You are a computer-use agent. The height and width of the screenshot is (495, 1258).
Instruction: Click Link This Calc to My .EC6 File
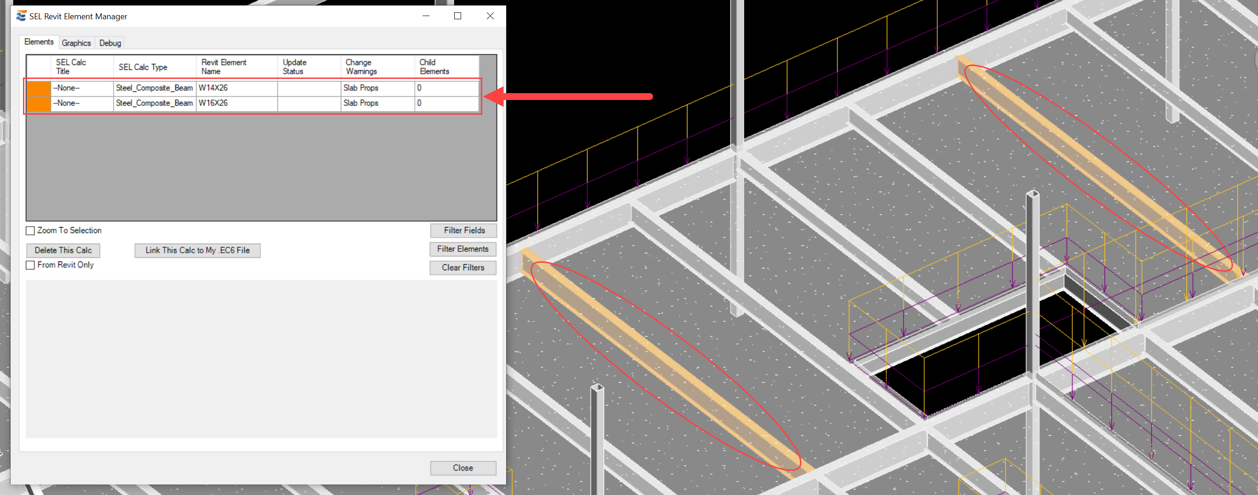197,250
